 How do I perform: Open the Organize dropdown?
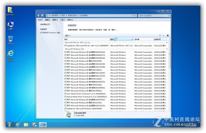pos(68,36)
